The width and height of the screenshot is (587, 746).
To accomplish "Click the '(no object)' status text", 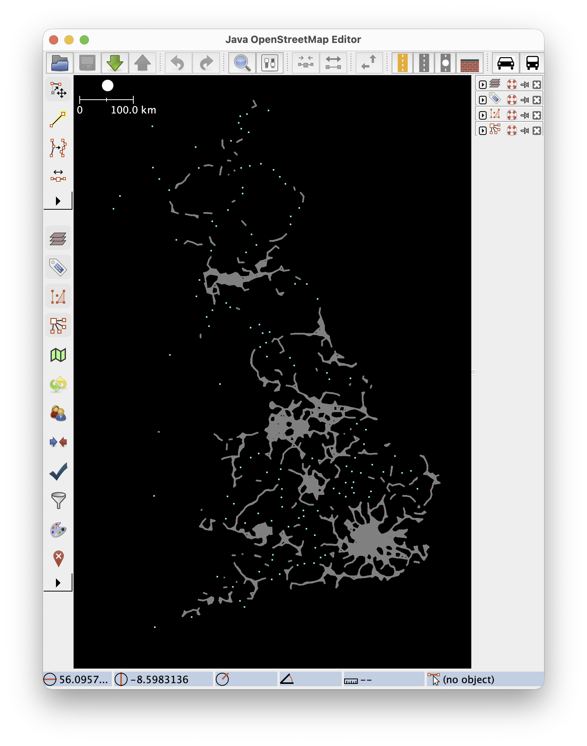I will click(468, 680).
